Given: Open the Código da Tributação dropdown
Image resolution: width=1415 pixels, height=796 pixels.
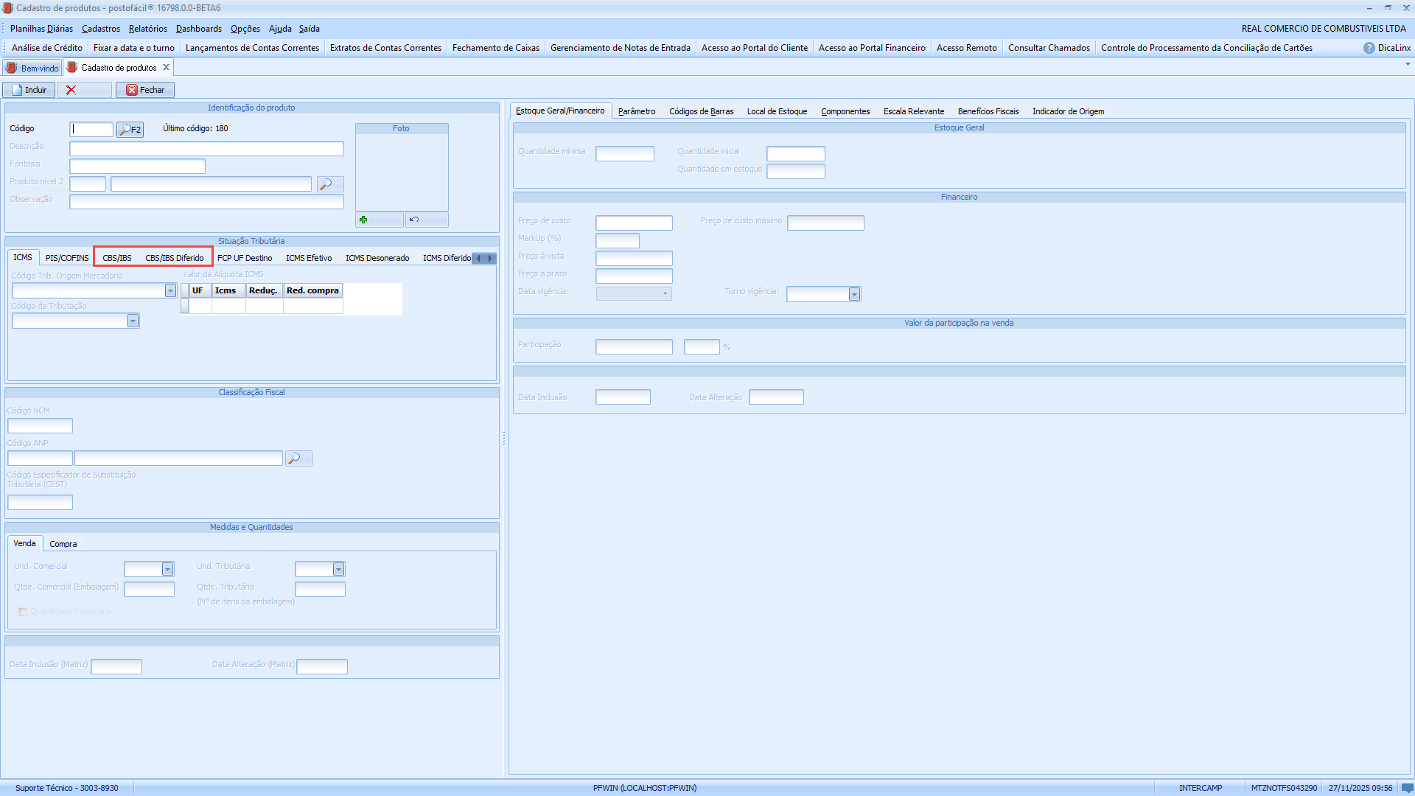Looking at the screenshot, I should click(x=133, y=321).
